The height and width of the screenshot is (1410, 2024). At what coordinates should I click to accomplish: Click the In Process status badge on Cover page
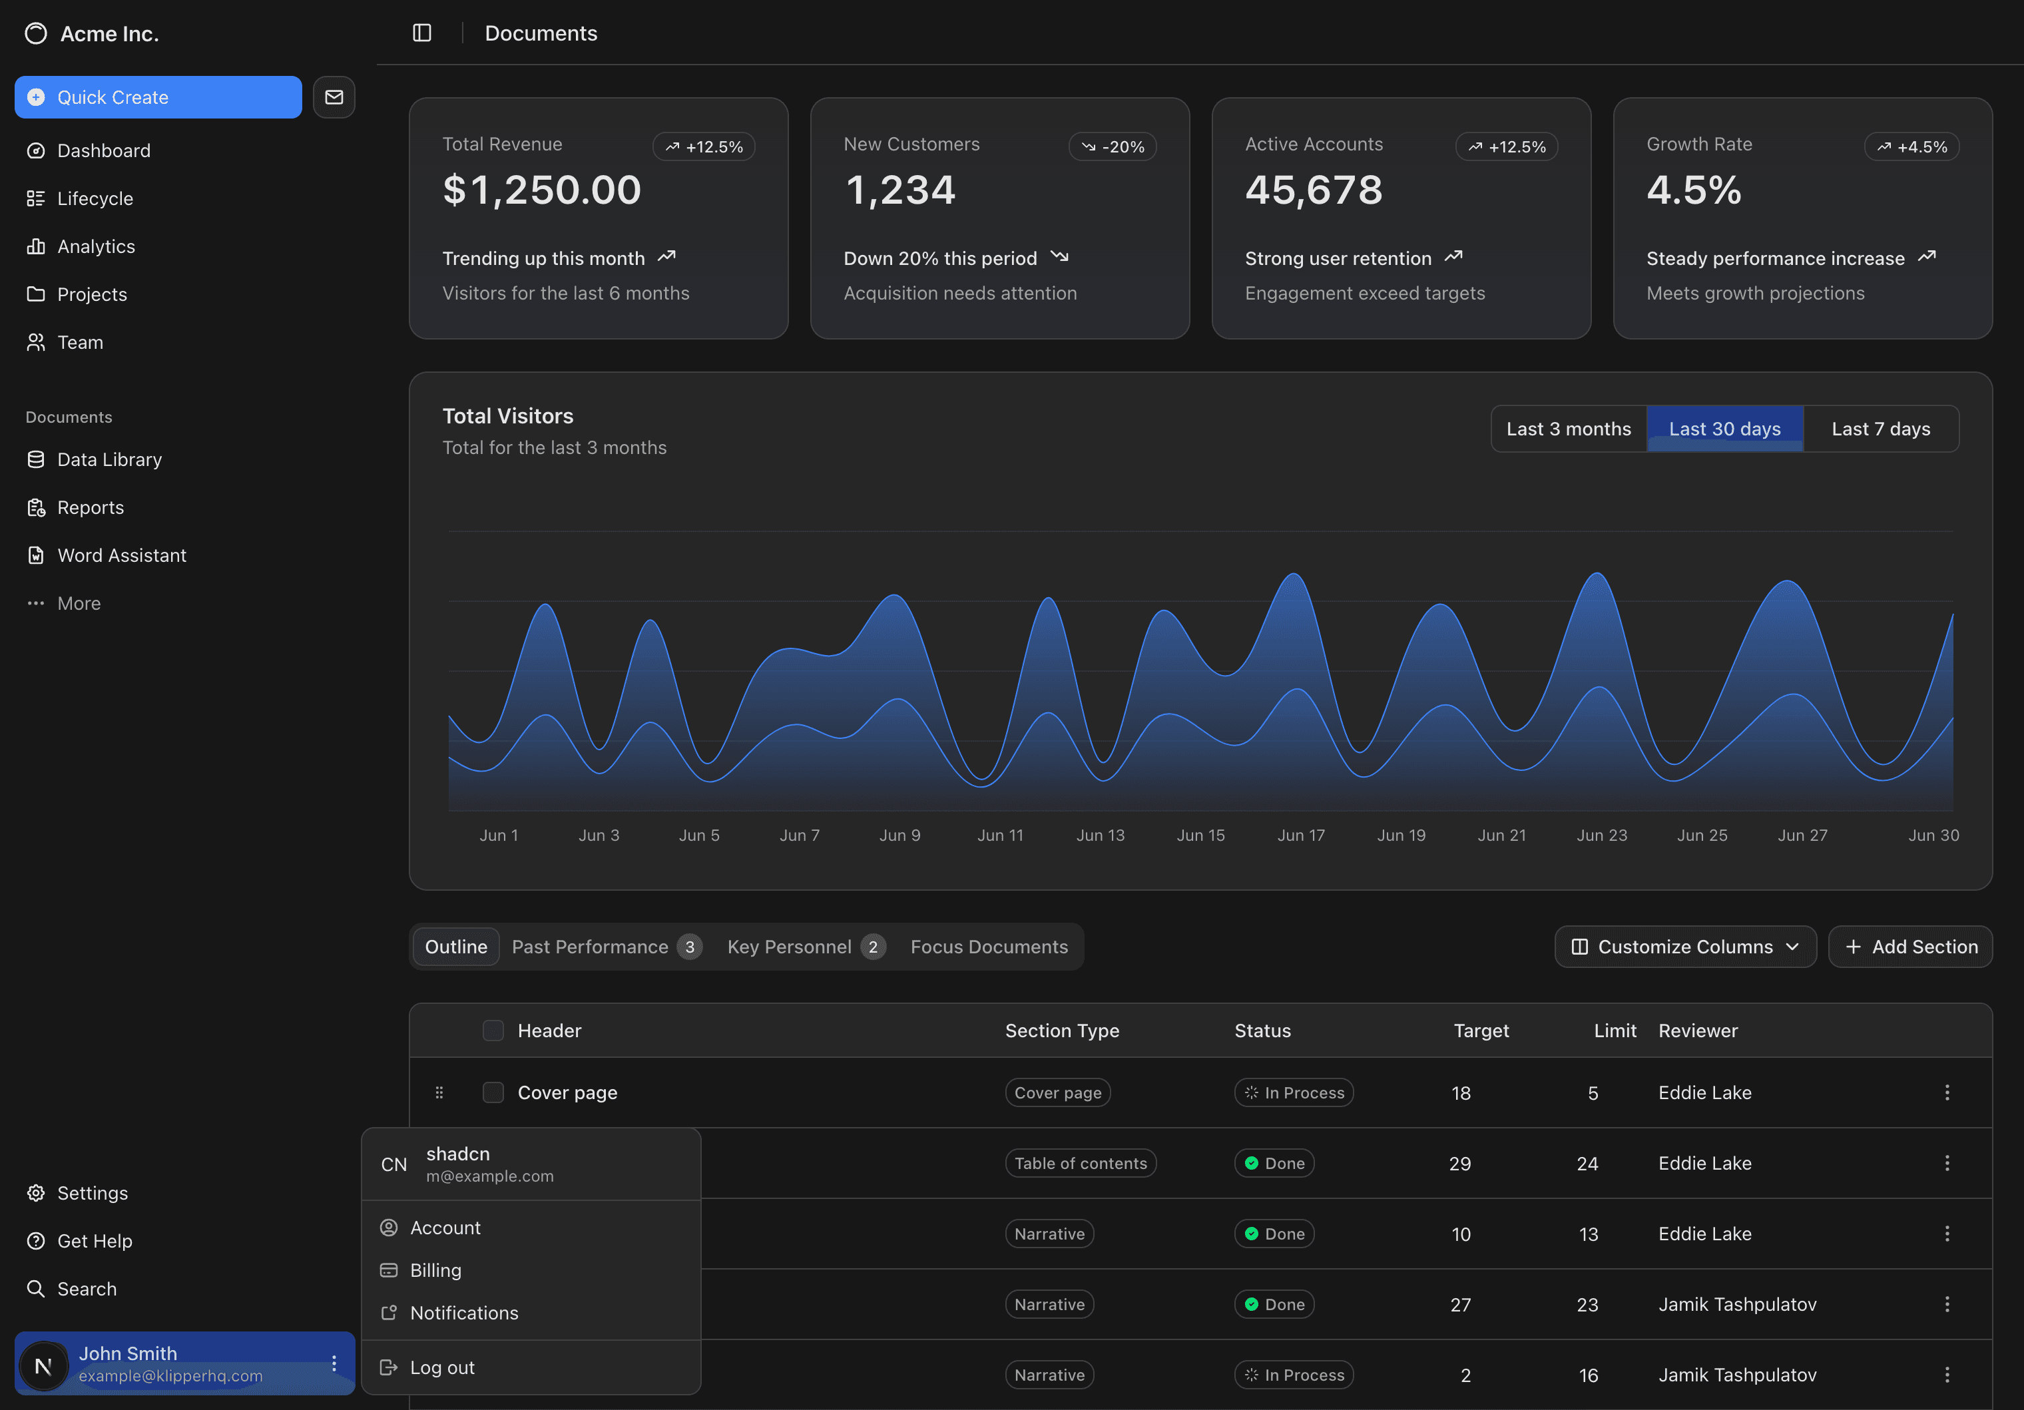click(1293, 1092)
